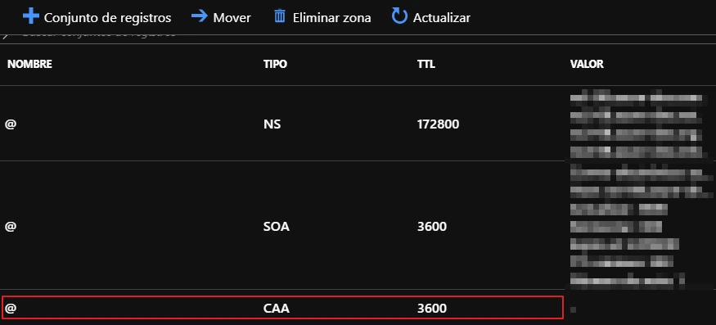Select the Mover label in the toolbar
Viewport: 716px width, 325px height.
tap(232, 18)
